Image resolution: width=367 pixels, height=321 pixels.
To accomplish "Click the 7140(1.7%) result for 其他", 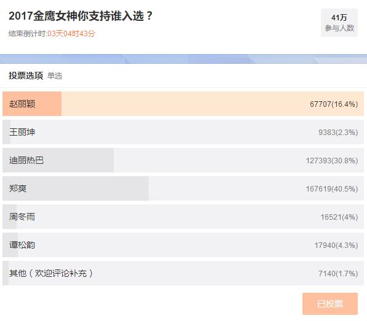I will pyautogui.click(x=338, y=273).
